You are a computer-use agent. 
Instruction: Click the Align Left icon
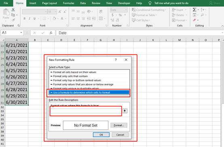[73, 19]
